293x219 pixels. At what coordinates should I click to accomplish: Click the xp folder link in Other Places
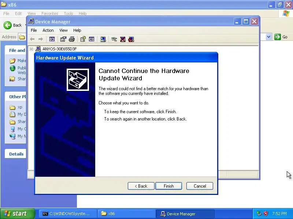pos(20,107)
